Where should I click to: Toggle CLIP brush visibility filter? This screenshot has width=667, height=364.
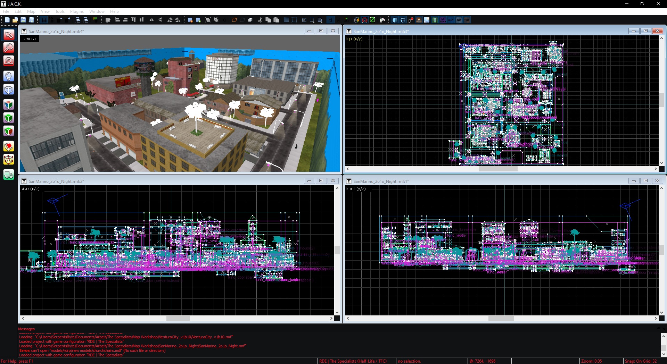tap(459, 20)
